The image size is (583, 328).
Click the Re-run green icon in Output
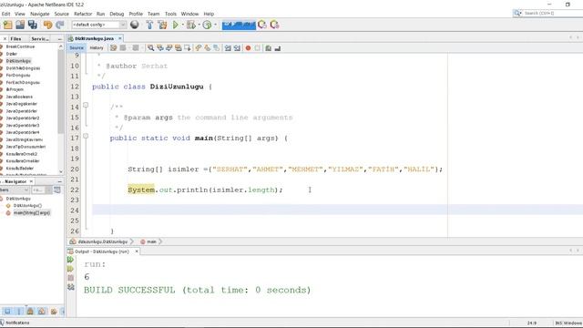pos(71,260)
